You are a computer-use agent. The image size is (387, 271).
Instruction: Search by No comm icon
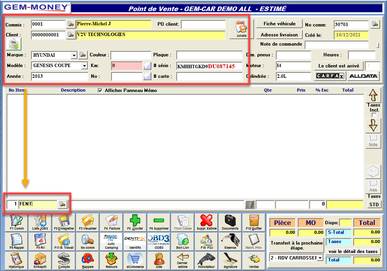pos(88,241)
